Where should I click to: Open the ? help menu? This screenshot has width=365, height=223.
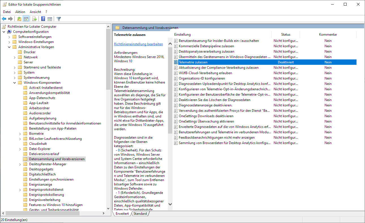point(46,12)
